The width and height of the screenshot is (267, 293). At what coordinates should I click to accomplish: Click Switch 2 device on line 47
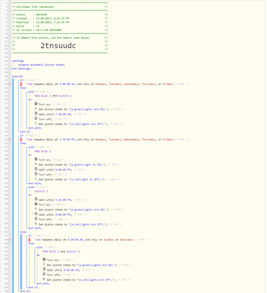(x=41, y=191)
